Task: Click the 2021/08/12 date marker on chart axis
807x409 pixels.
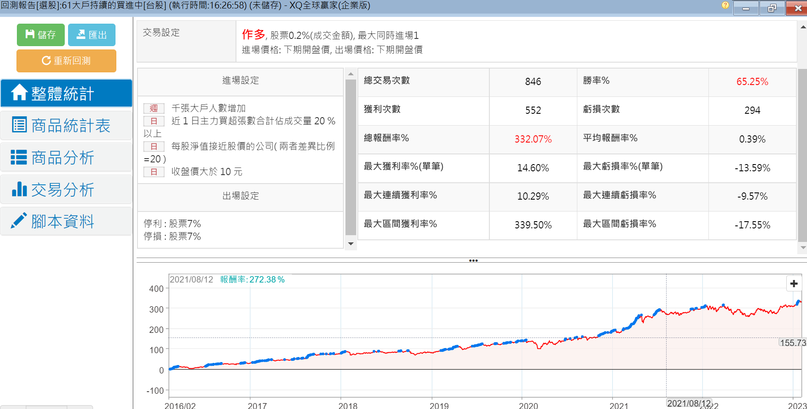Action: 689,403
